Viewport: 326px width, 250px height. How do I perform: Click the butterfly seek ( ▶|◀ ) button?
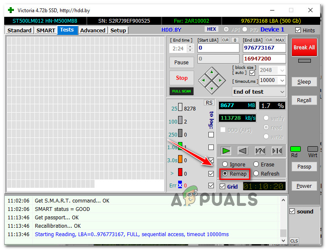point(277,151)
